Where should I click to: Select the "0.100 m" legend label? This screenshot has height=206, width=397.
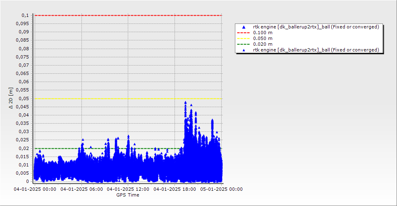(263, 33)
